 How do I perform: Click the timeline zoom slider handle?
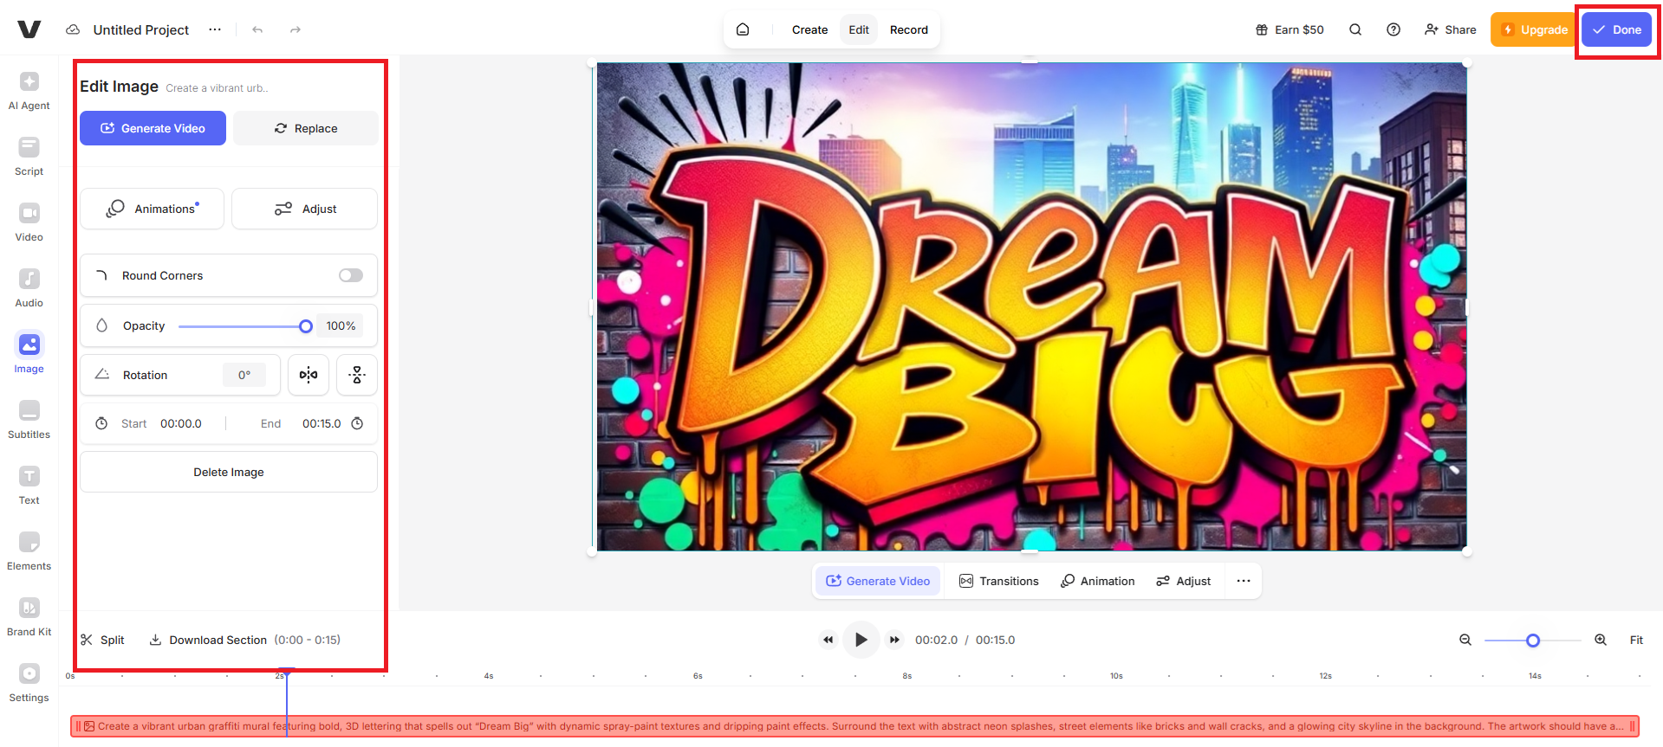click(x=1533, y=641)
